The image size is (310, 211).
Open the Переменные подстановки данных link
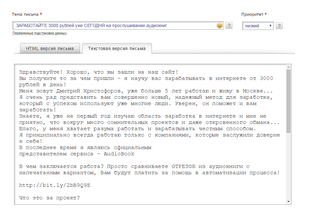[x=40, y=33]
